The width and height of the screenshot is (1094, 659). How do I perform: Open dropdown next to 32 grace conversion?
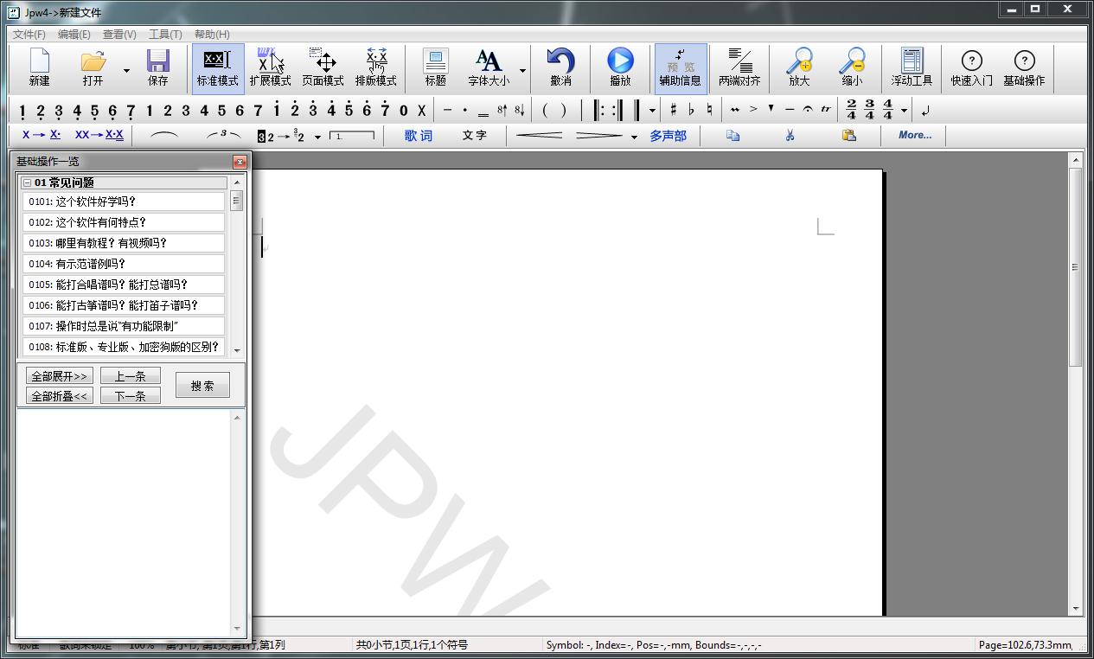pos(317,137)
